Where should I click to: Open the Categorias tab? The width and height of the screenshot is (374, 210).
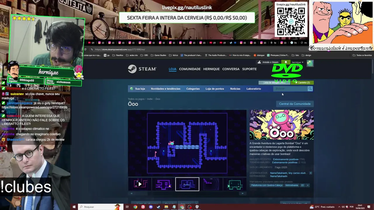click(193, 89)
